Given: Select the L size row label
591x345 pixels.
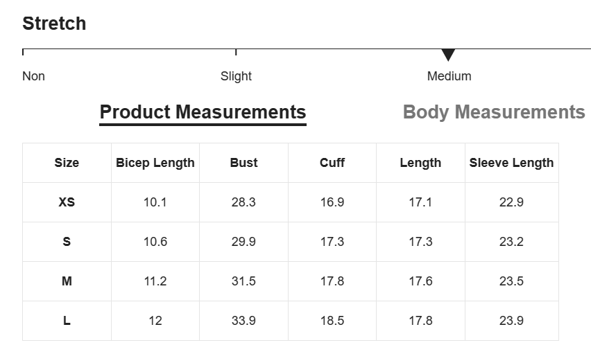Looking at the screenshot, I should pyautogui.click(x=67, y=321).
